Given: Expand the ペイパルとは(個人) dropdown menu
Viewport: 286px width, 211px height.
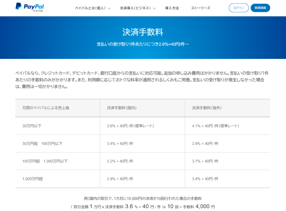Looking at the screenshot, I should click(92, 9).
